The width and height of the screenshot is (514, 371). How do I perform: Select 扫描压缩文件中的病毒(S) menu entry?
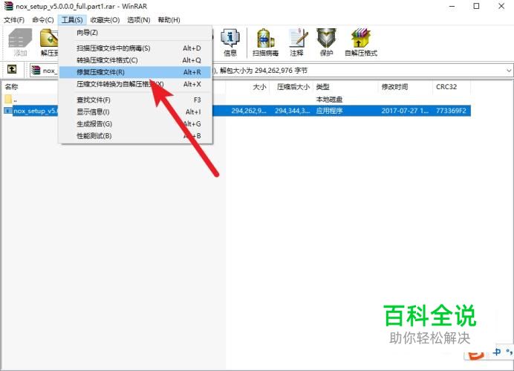pos(135,48)
